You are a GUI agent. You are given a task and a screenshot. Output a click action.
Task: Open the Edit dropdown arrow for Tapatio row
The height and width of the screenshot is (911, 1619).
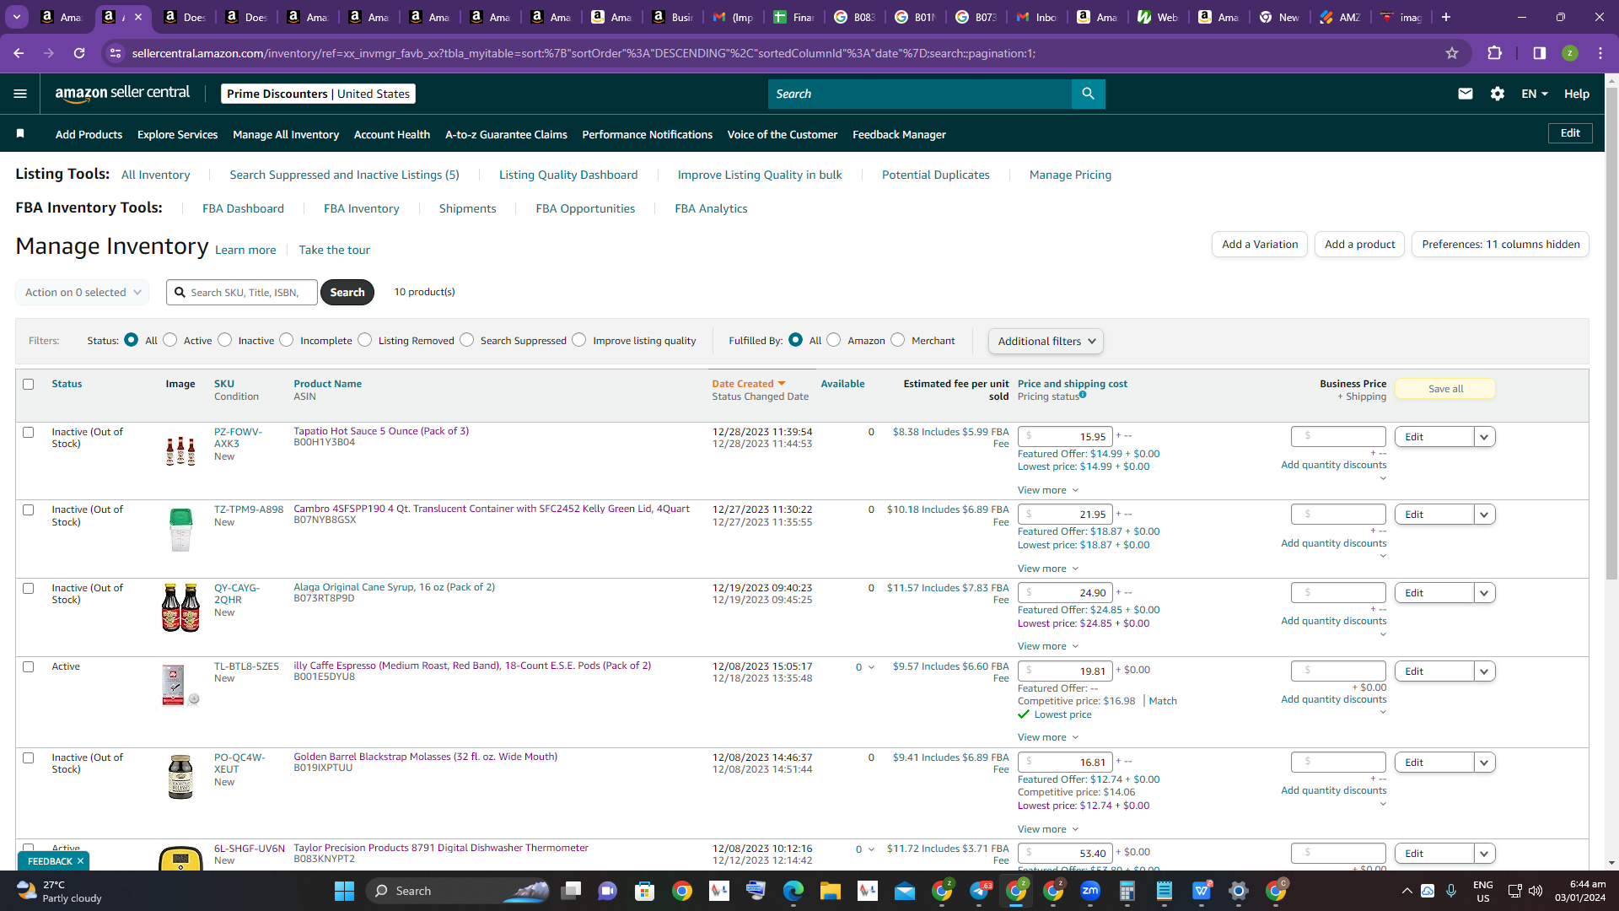1485,437
